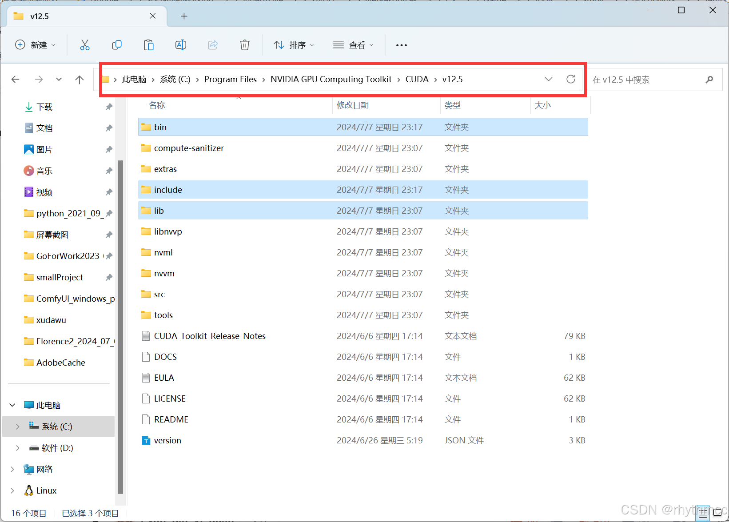Click the sidebar vertical scrollbar
Screen dimensions: 729x522
pos(120,327)
